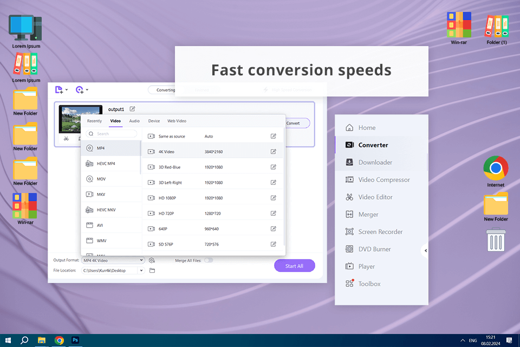Click the output1 video thumbnail
The width and height of the screenshot is (520, 347).
(81, 119)
